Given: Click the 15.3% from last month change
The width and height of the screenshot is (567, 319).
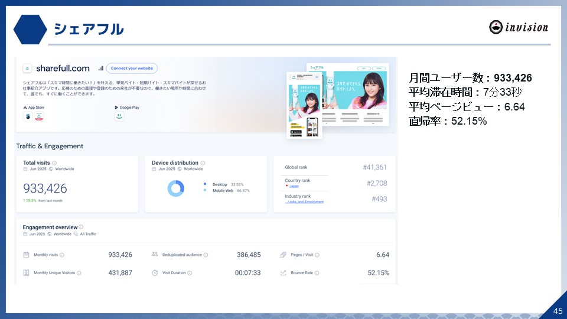Looking at the screenshot, I should pos(43,200).
